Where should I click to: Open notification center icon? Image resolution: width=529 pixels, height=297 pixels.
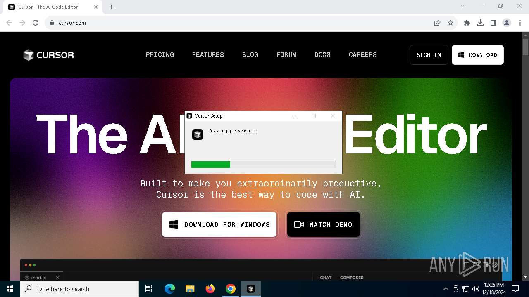[515, 289]
